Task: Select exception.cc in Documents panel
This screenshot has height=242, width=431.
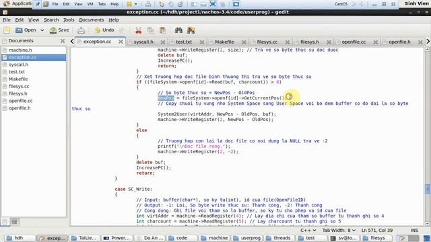Action: pos(34,57)
